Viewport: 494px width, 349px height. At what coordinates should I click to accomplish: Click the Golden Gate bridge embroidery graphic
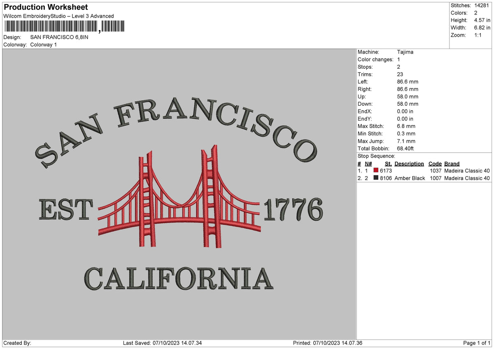[x=179, y=196]
